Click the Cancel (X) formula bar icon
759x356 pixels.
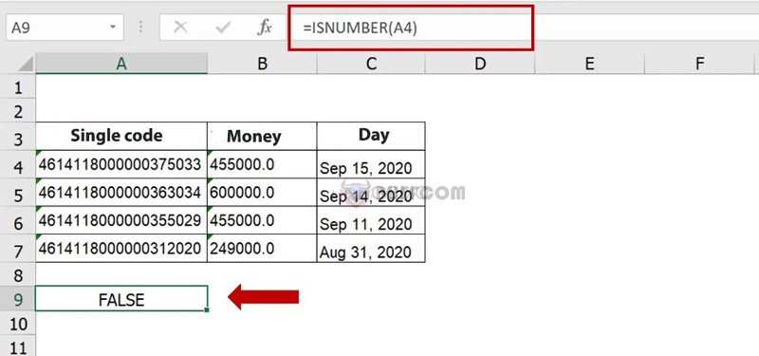coord(180,28)
